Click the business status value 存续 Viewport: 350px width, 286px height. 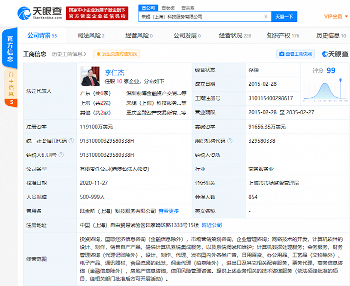[253, 70]
